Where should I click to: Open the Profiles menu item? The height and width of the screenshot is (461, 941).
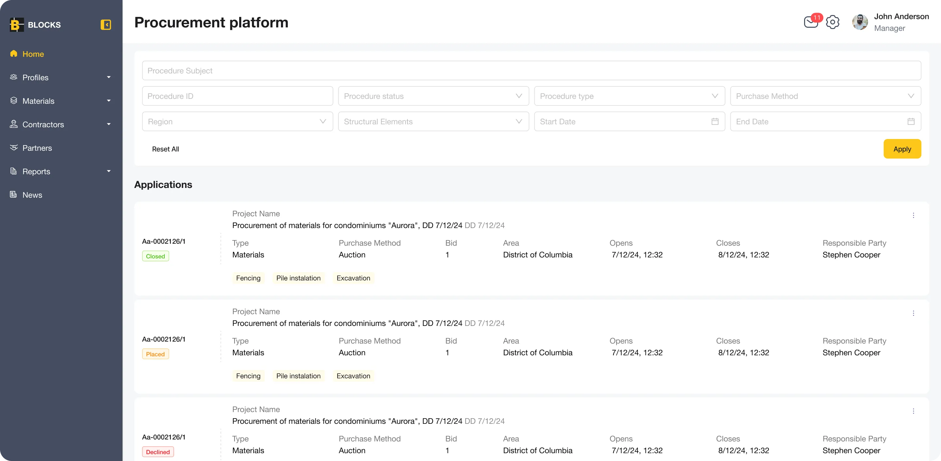click(35, 77)
